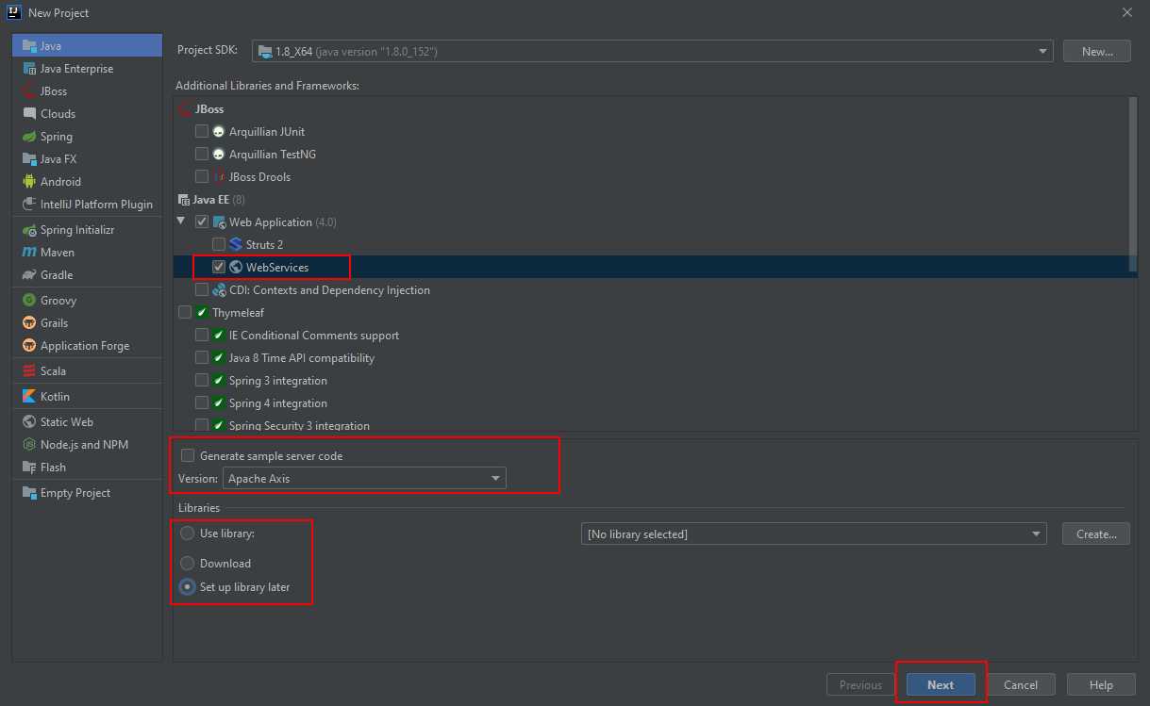Check the Spring 3 integration box
Image resolution: width=1150 pixels, height=706 pixels.
(x=202, y=380)
